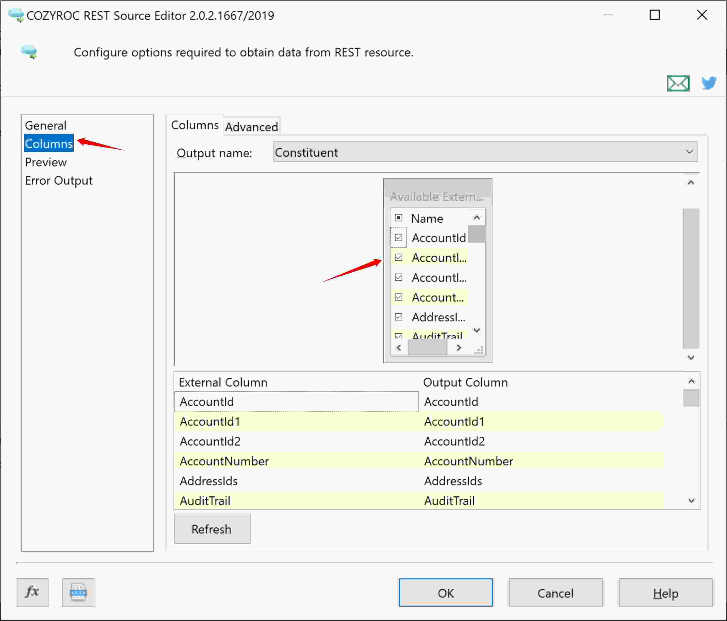Open the Output name Constituent dropdown

pyautogui.click(x=485, y=152)
